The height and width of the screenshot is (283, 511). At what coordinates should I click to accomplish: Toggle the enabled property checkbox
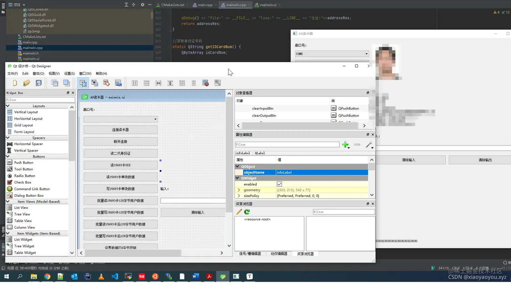[279, 184]
